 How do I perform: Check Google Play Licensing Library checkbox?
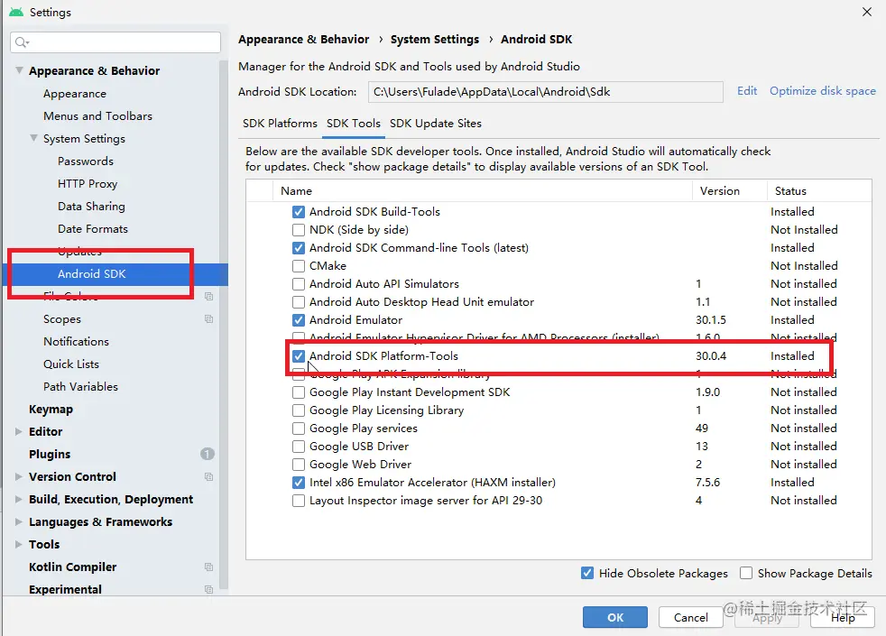(x=299, y=410)
